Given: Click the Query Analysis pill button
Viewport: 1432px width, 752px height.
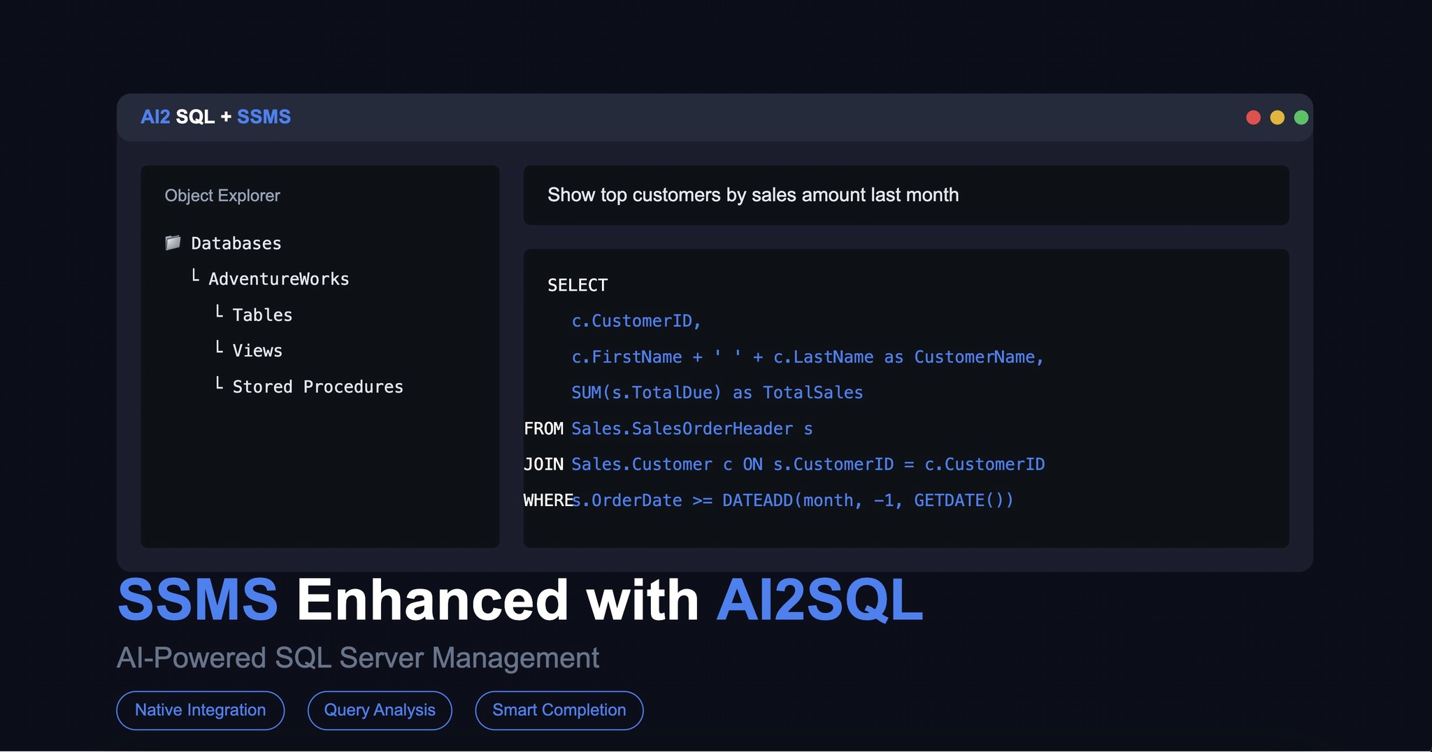Looking at the screenshot, I should [380, 710].
